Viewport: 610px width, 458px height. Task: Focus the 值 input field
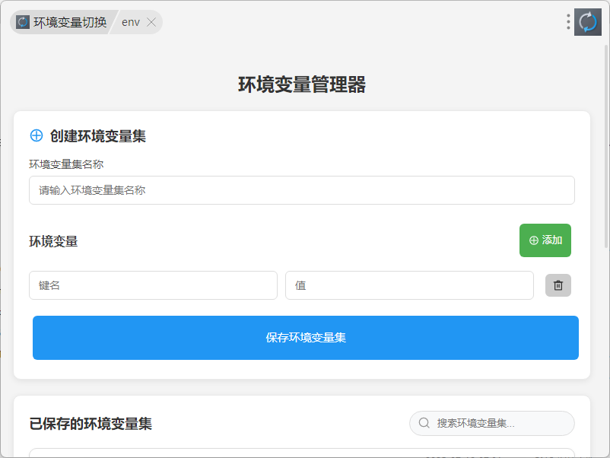click(409, 285)
